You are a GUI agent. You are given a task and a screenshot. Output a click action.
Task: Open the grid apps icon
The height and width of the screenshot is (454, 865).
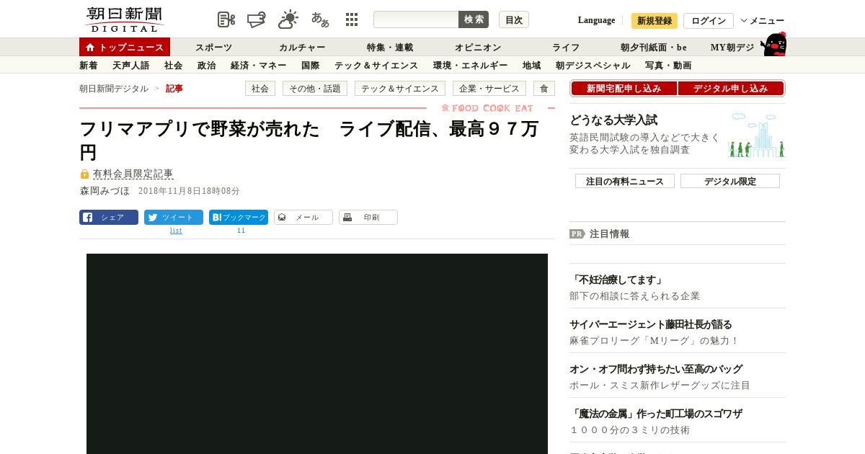[x=352, y=19]
